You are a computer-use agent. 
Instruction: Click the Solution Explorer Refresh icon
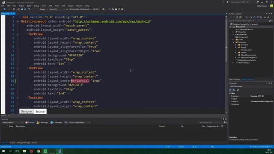[x=254, y=17]
